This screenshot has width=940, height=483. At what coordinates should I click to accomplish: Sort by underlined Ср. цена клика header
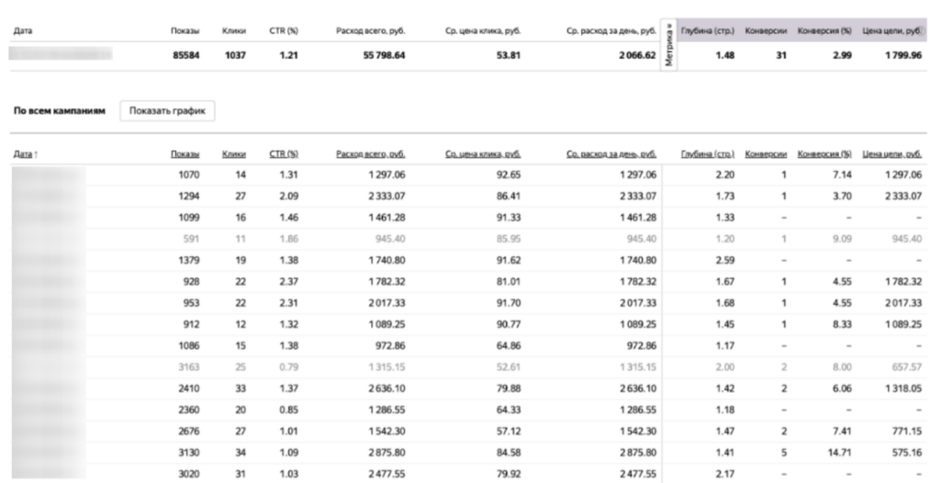(483, 153)
